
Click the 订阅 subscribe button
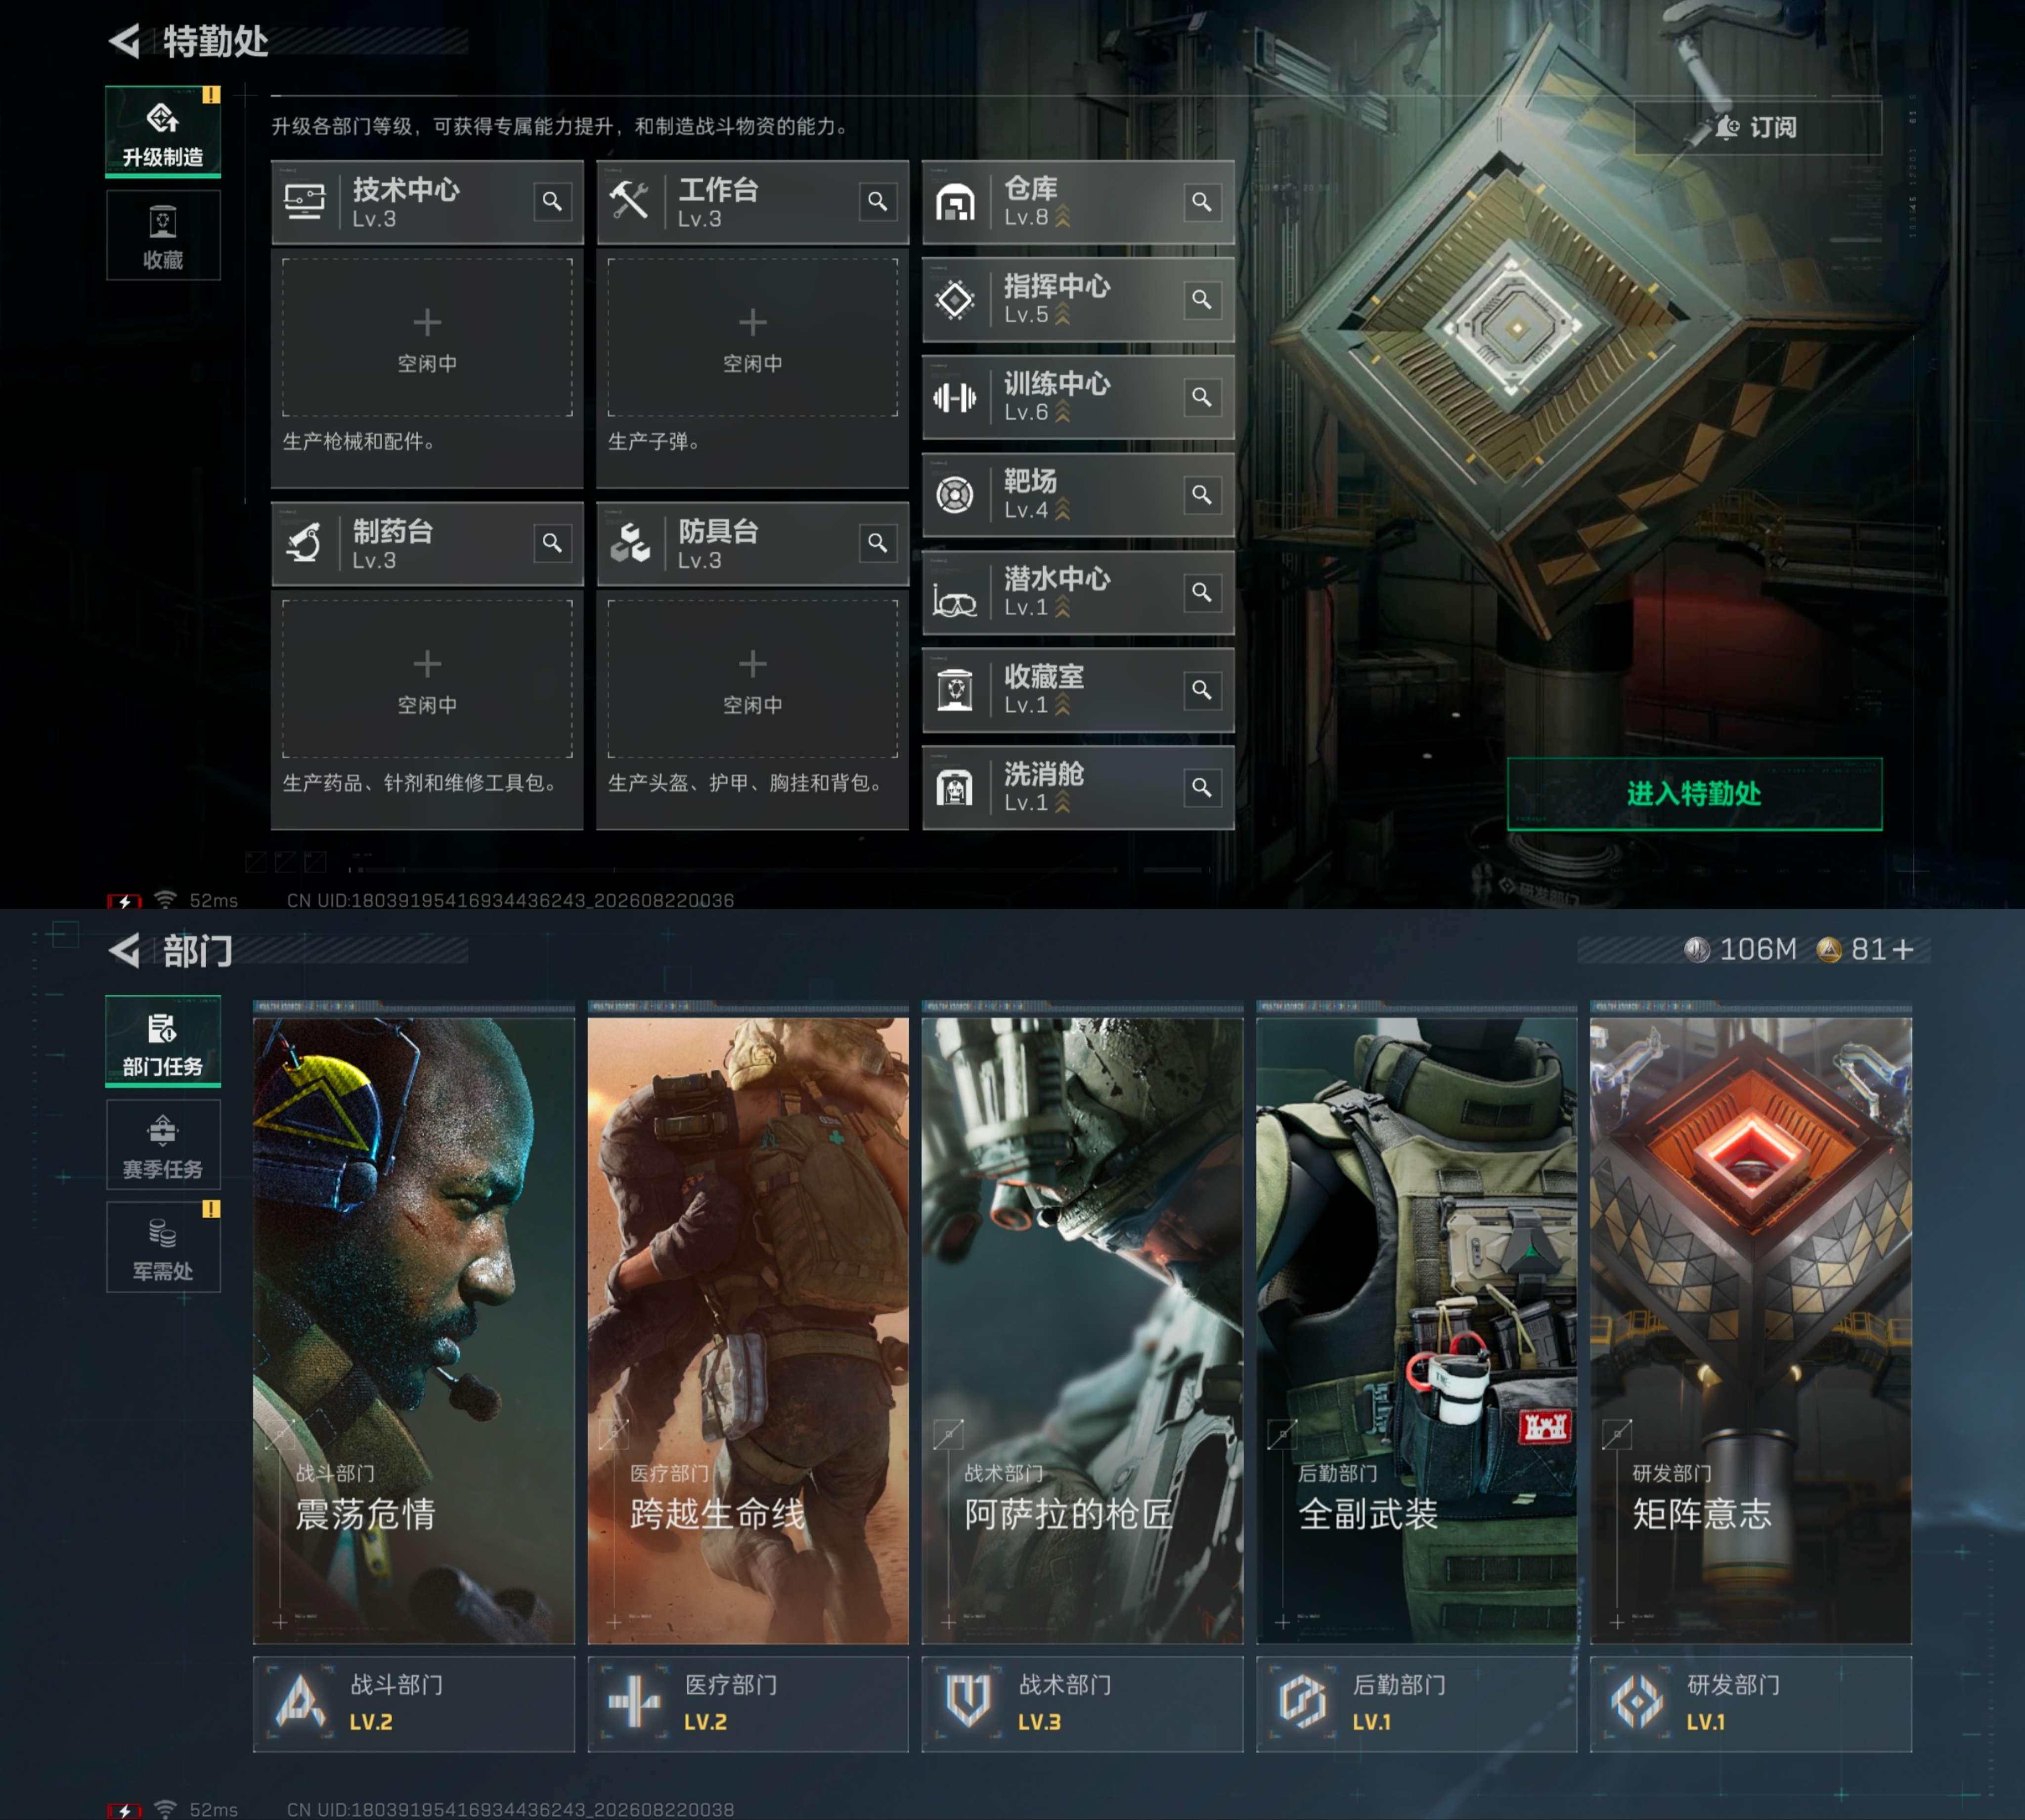[x=1758, y=127]
